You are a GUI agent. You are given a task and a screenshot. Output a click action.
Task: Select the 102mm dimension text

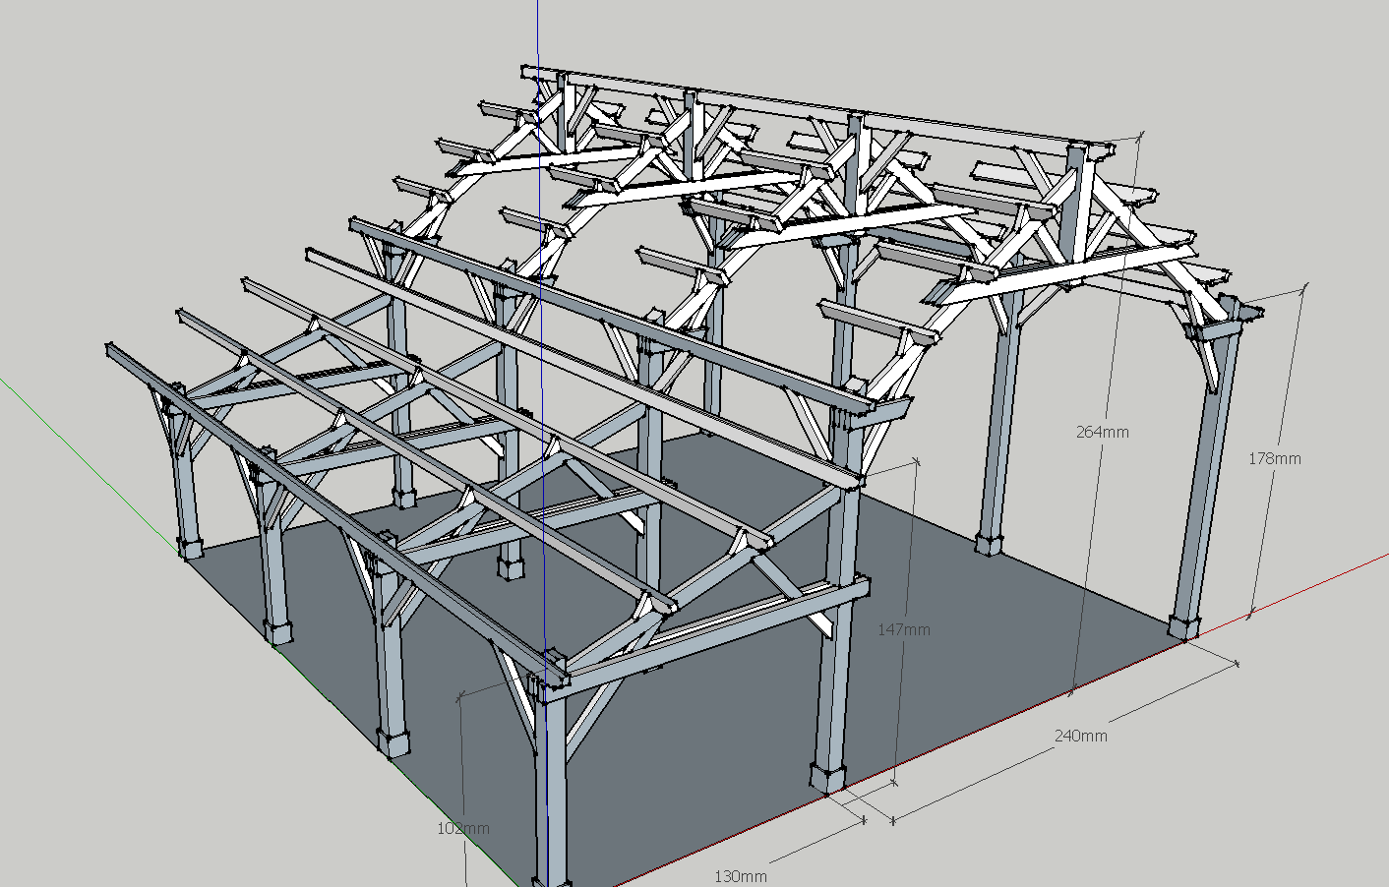click(462, 828)
